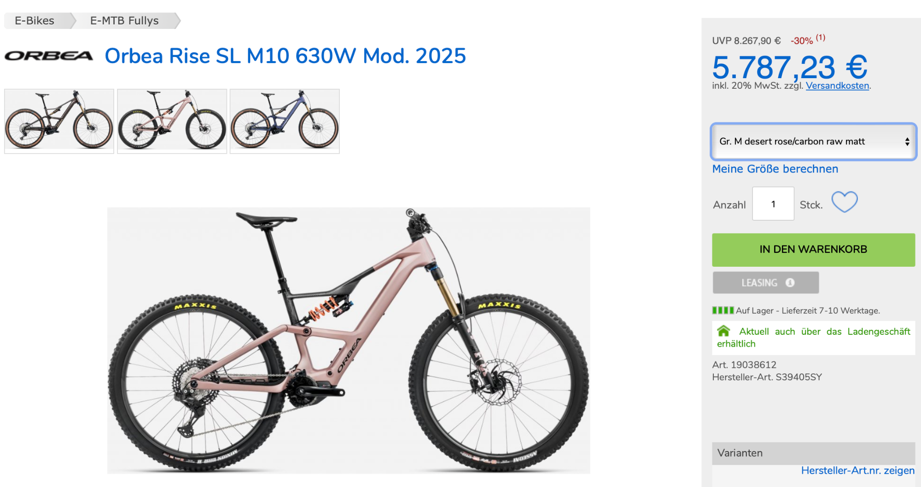Add to cart with IN DEN WARENKORB
Image resolution: width=921 pixels, height=487 pixels.
(814, 250)
